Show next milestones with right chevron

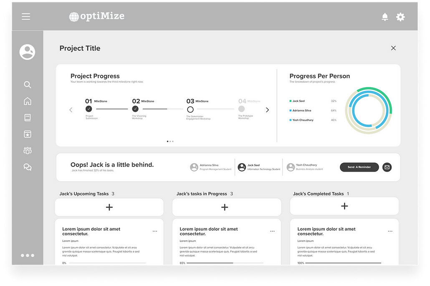tap(268, 110)
